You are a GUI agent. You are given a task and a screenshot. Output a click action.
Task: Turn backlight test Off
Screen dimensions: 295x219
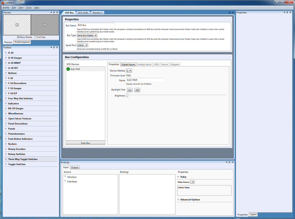point(137,90)
